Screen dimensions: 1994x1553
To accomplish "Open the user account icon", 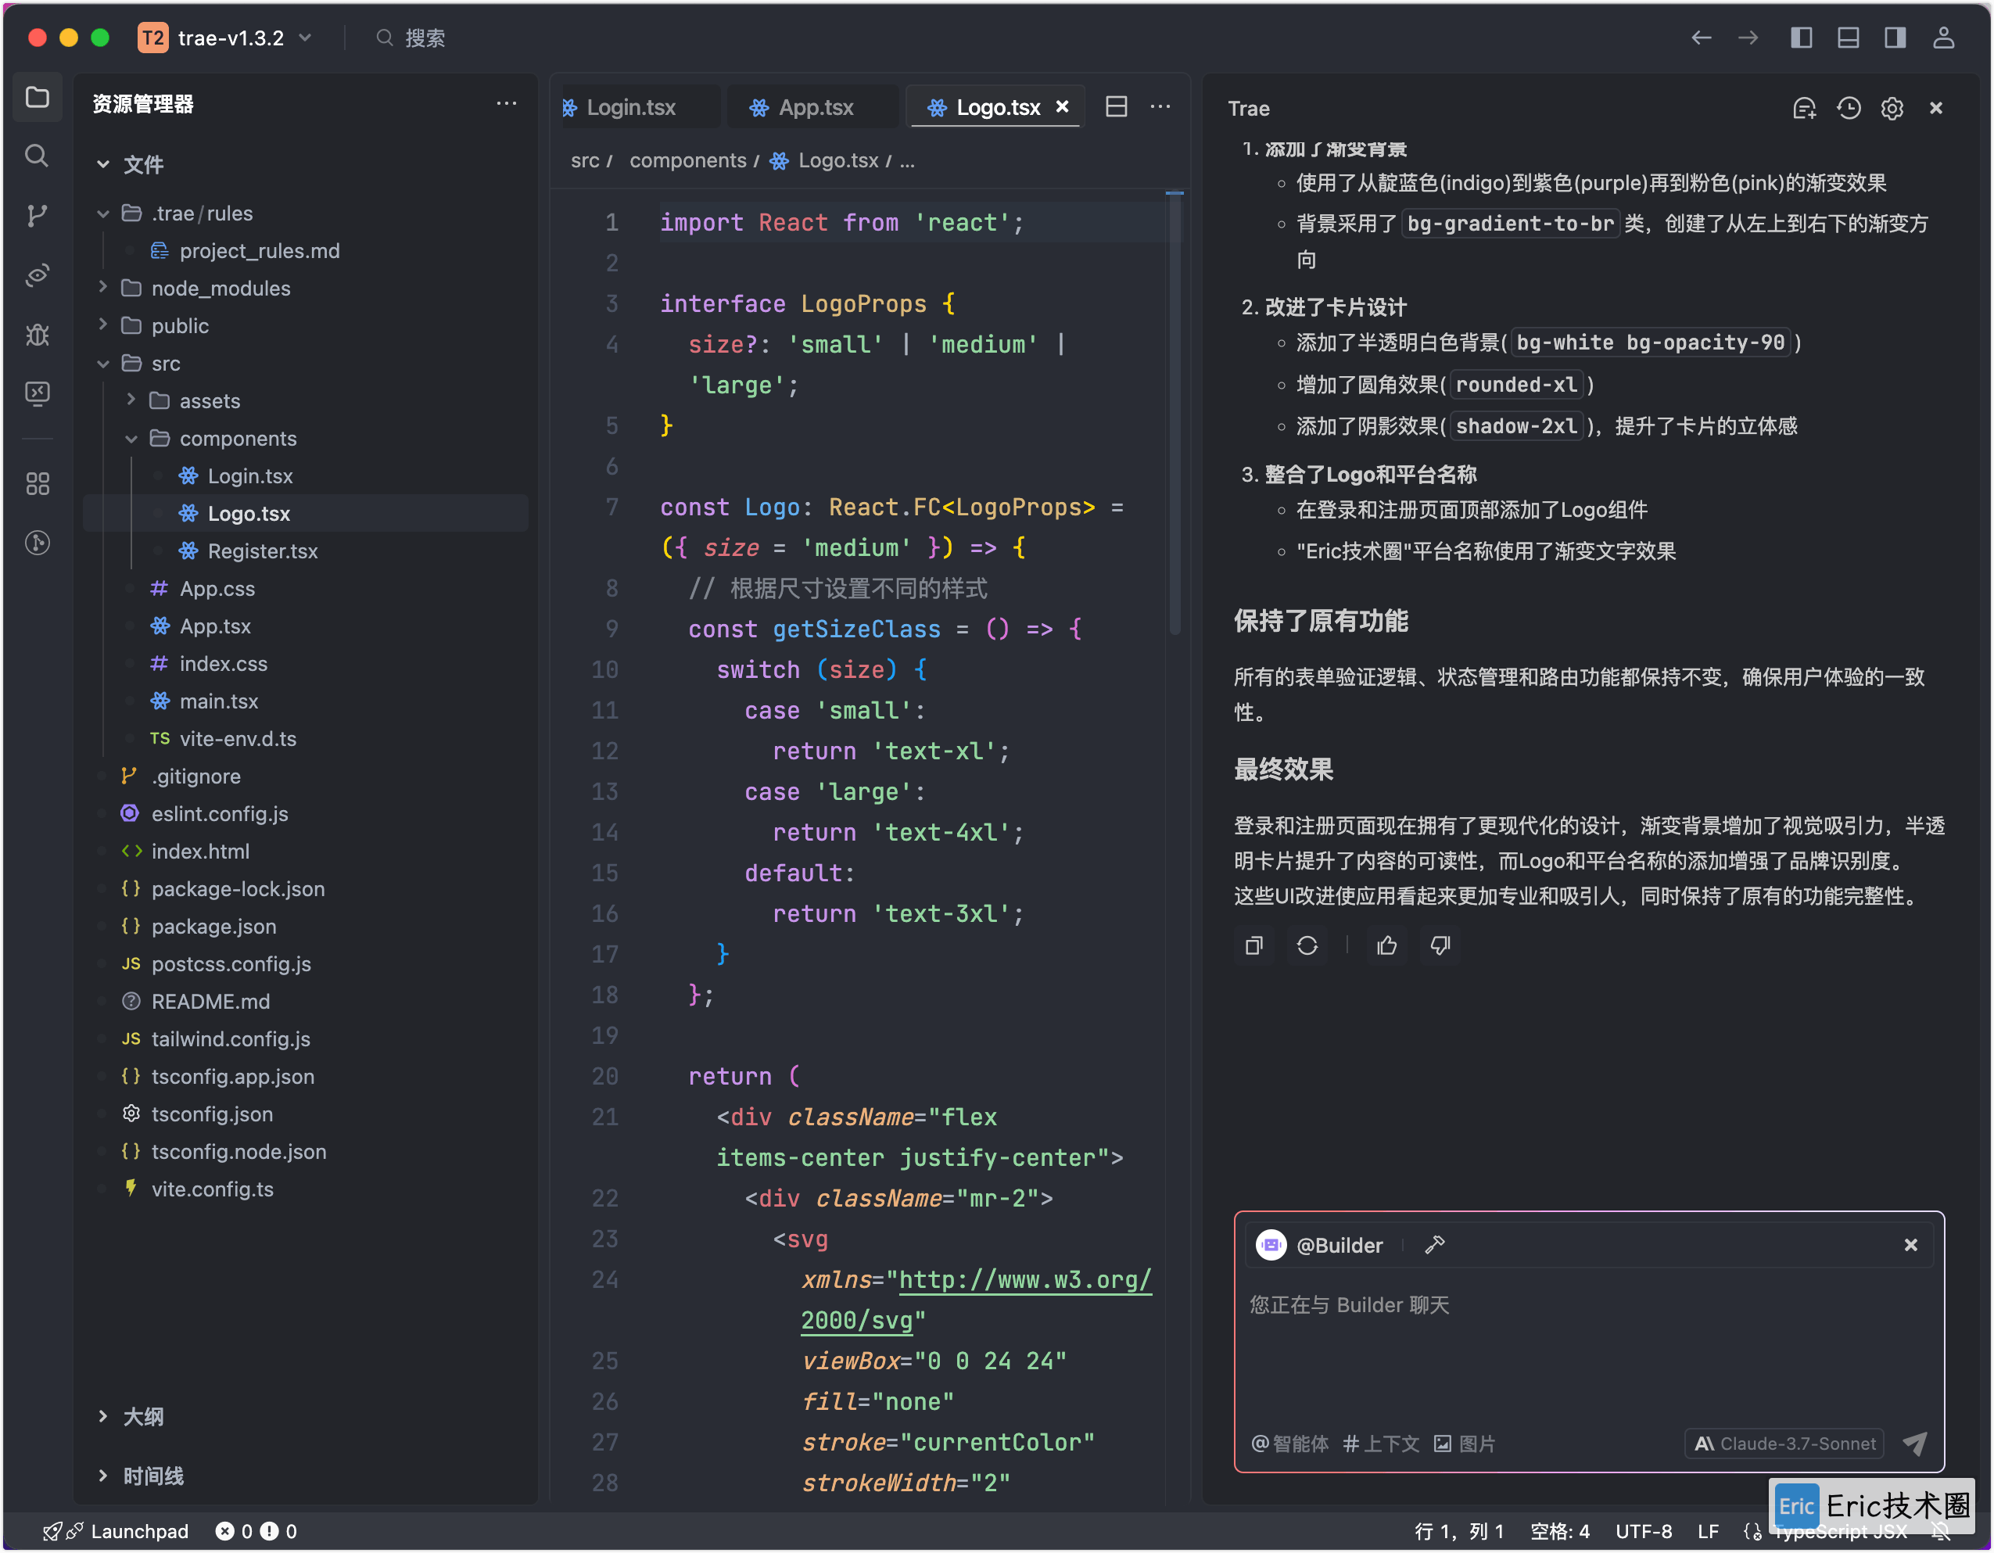I will coord(1943,38).
